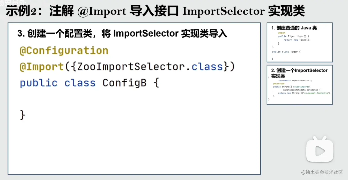
Task: Click the @Import annotation keyword
Action: click(x=42, y=67)
